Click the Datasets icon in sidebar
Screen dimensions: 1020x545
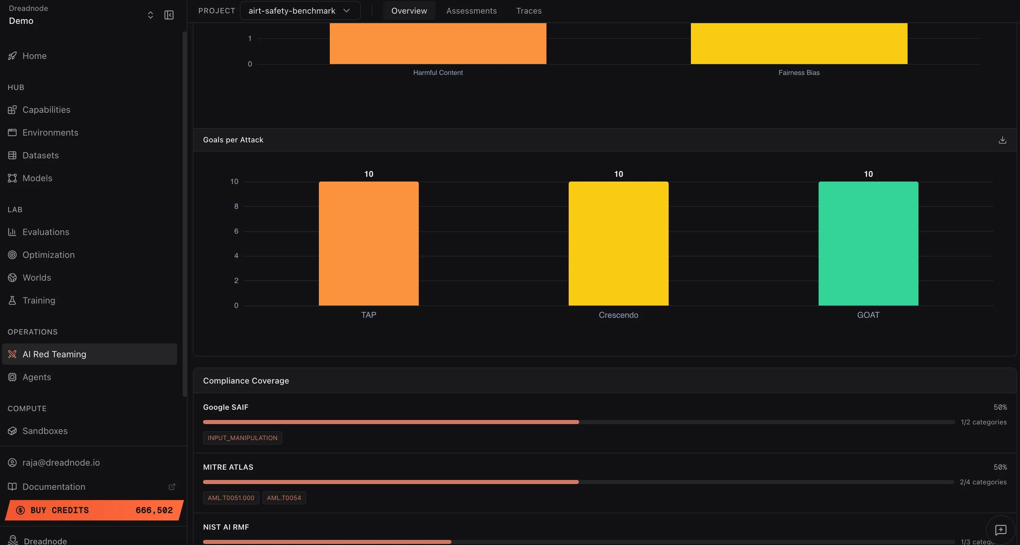pos(12,155)
